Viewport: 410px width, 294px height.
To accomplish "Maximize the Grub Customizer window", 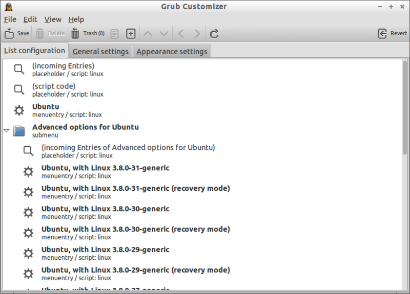I will coord(391,7).
